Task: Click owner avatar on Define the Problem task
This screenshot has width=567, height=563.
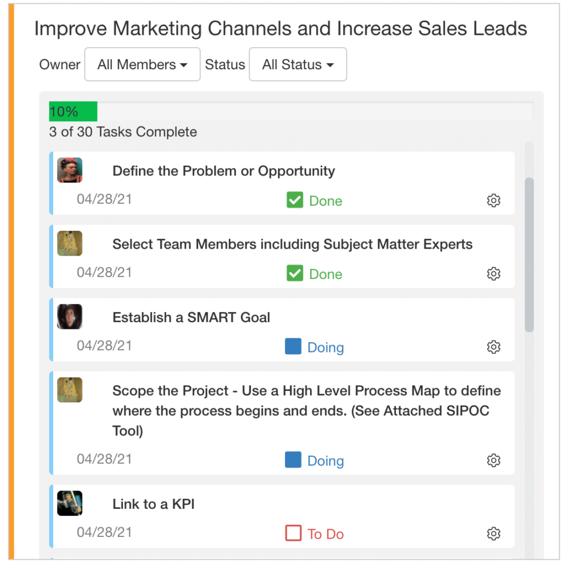Action: [70, 170]
